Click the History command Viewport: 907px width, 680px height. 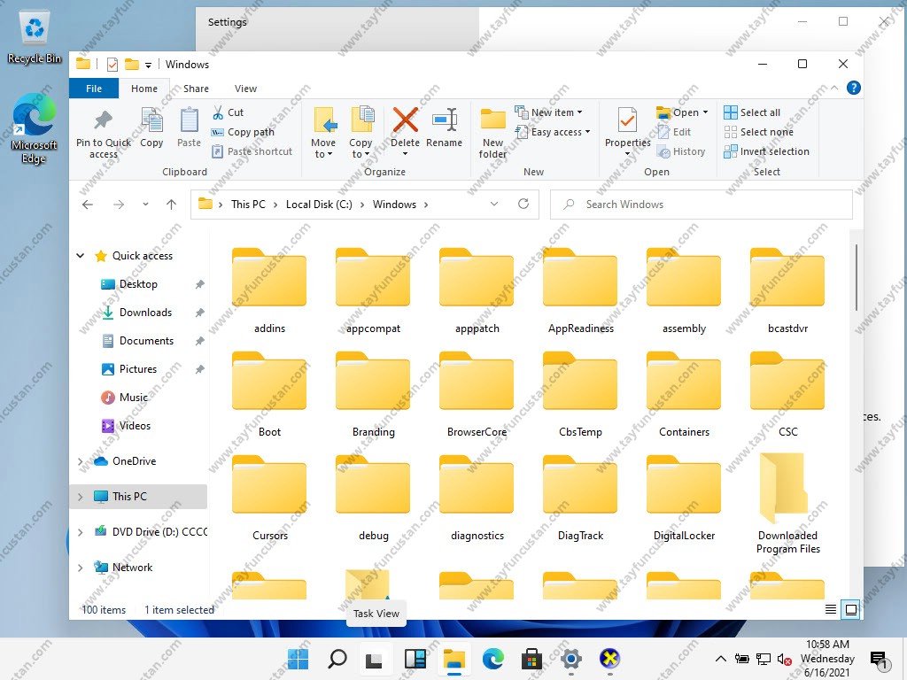[681, 151]
